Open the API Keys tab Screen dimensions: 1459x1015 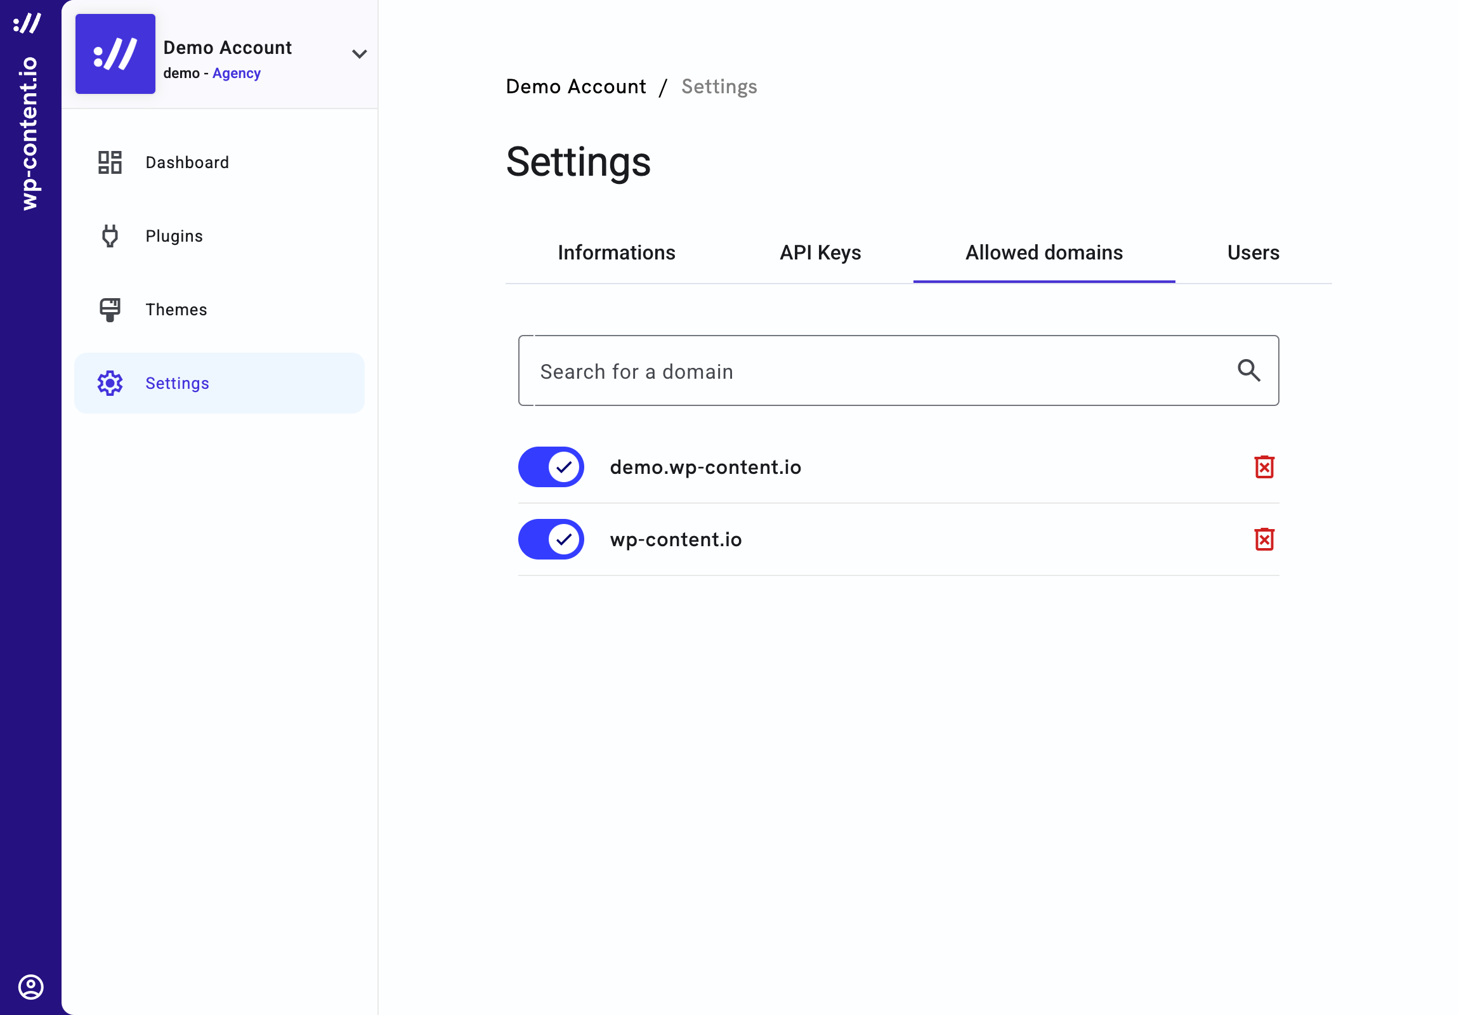click(x=820, y=253)
